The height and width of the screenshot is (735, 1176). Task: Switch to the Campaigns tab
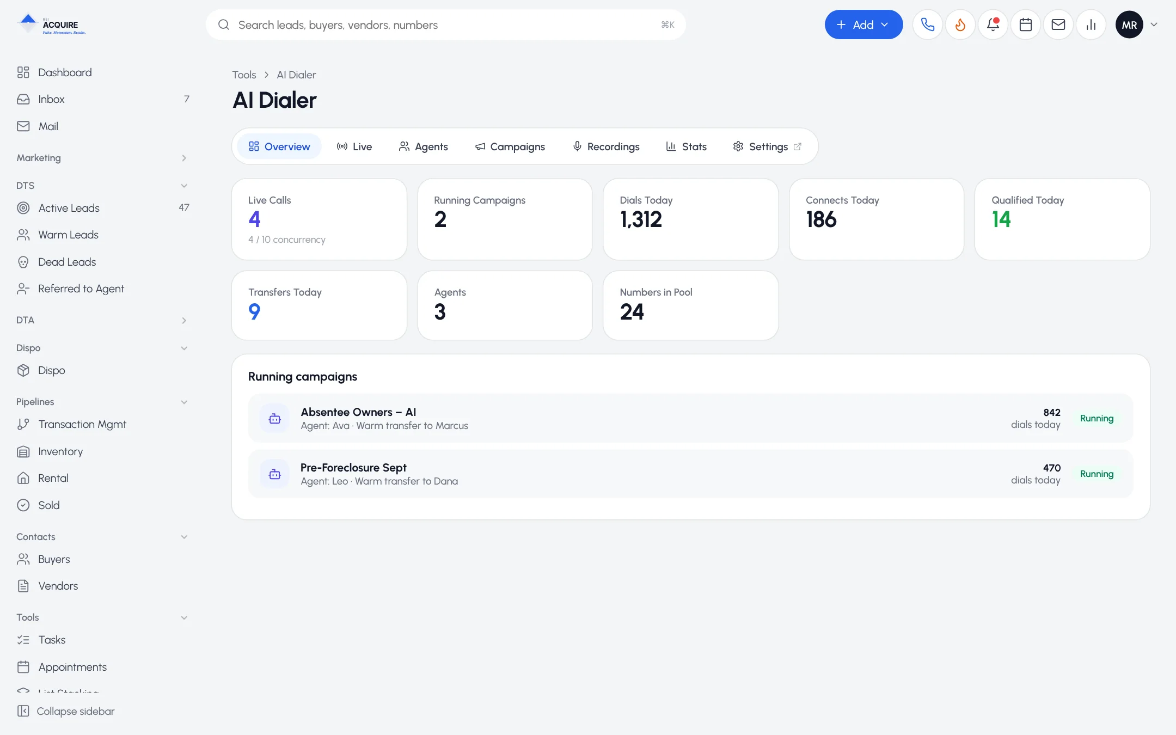tap(510, 146)
